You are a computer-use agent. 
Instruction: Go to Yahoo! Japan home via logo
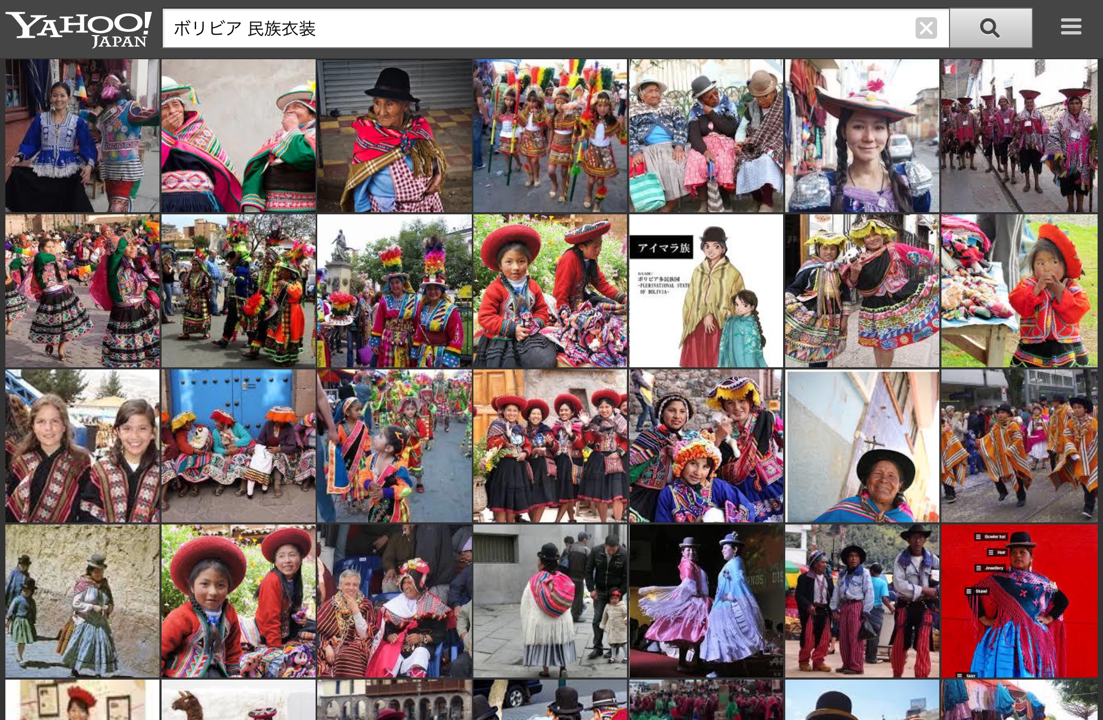point(79,29)
